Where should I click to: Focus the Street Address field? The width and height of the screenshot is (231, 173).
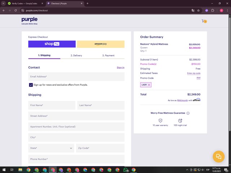(x=76, y=116)
